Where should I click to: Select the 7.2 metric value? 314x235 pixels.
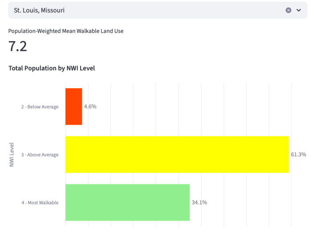click(18, 46)
